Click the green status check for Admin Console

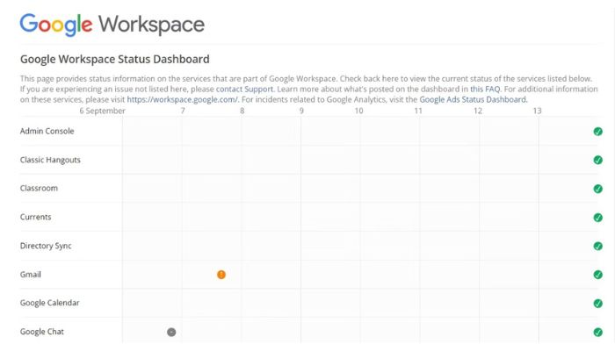point(597,132)
